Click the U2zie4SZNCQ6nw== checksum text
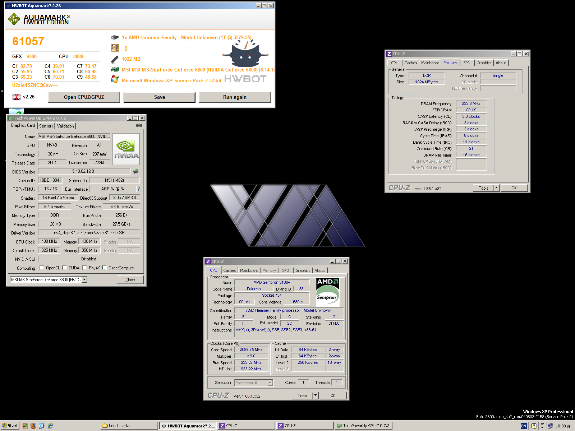The width and height of the screenshot is (575, 431). pyautogui.click(x=35, y=85)
